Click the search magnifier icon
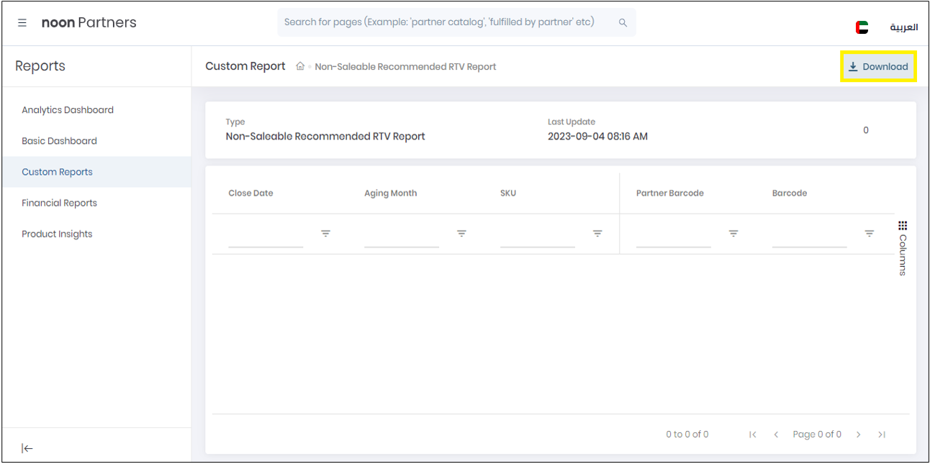 click(x=623, y=23)
